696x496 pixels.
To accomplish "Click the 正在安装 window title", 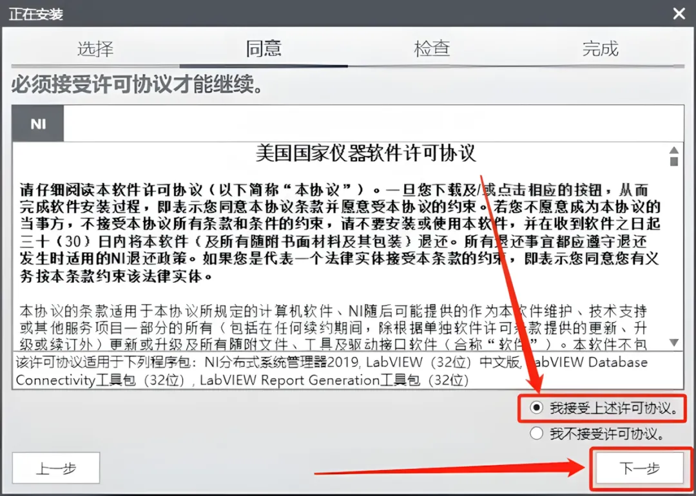I will 36,14.
